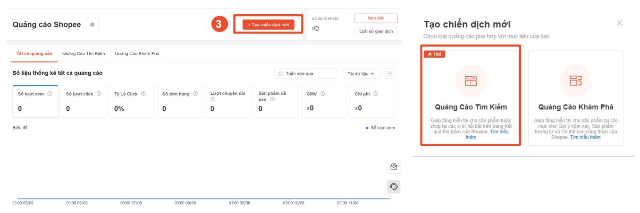Click the Số dư tài khoản label
The height and width of the screenshot is (213, 640).
click(325, 18)
